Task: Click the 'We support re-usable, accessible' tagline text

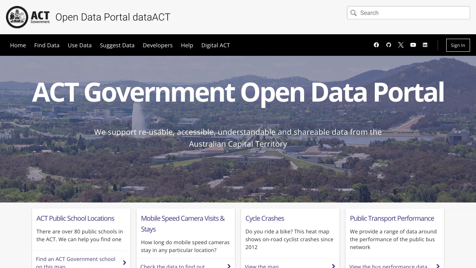Action: (238, 138)
